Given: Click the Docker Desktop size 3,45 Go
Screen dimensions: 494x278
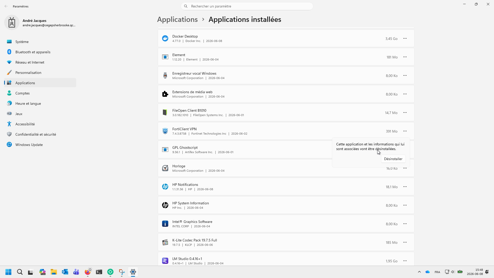Looking at the screenshot, I should click(x=391, y=39).
